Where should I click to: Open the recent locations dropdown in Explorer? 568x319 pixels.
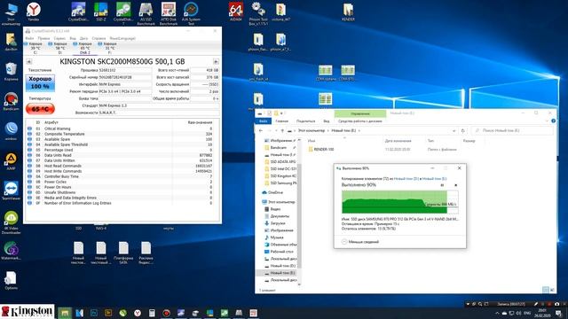(276, 130)
